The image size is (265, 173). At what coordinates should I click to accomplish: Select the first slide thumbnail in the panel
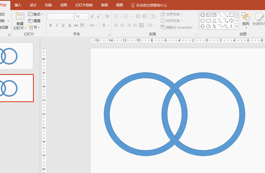[x=17, y=56]
